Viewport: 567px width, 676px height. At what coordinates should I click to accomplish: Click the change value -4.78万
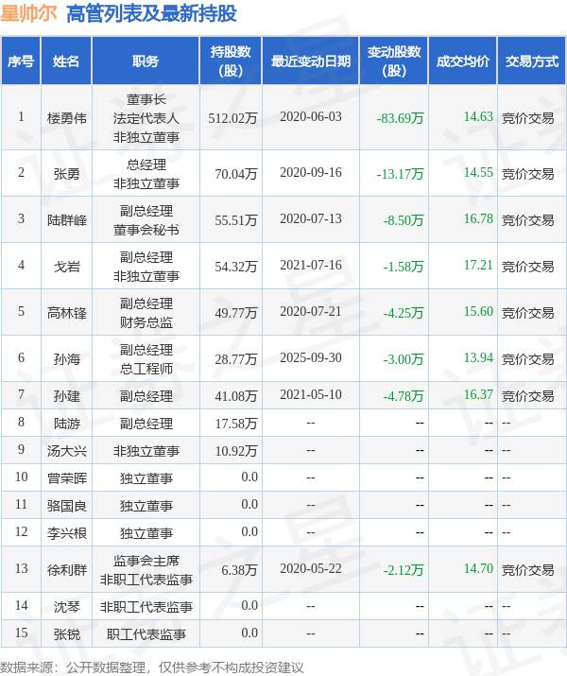coord(404,396)
